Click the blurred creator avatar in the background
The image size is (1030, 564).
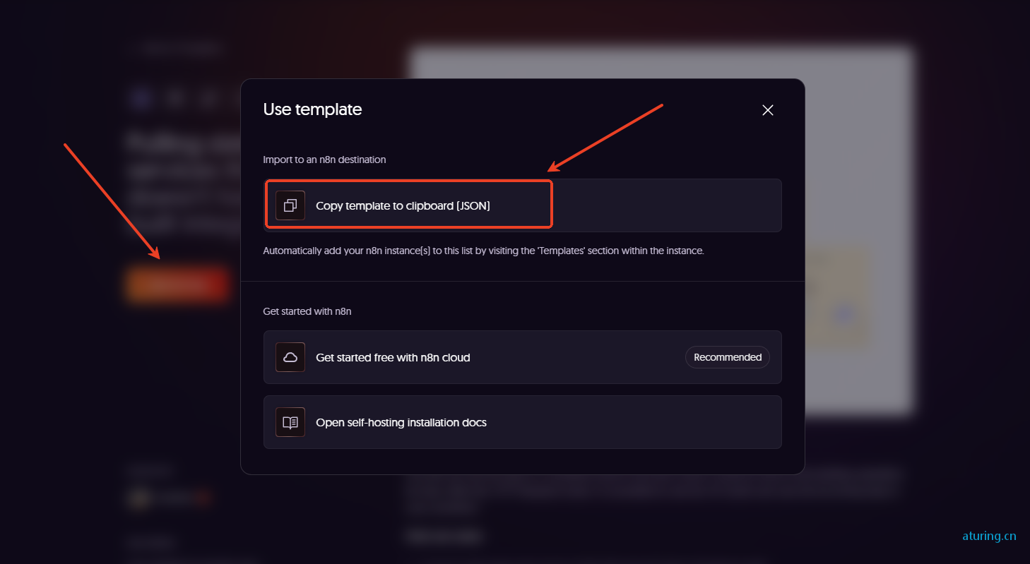point(138,499)
